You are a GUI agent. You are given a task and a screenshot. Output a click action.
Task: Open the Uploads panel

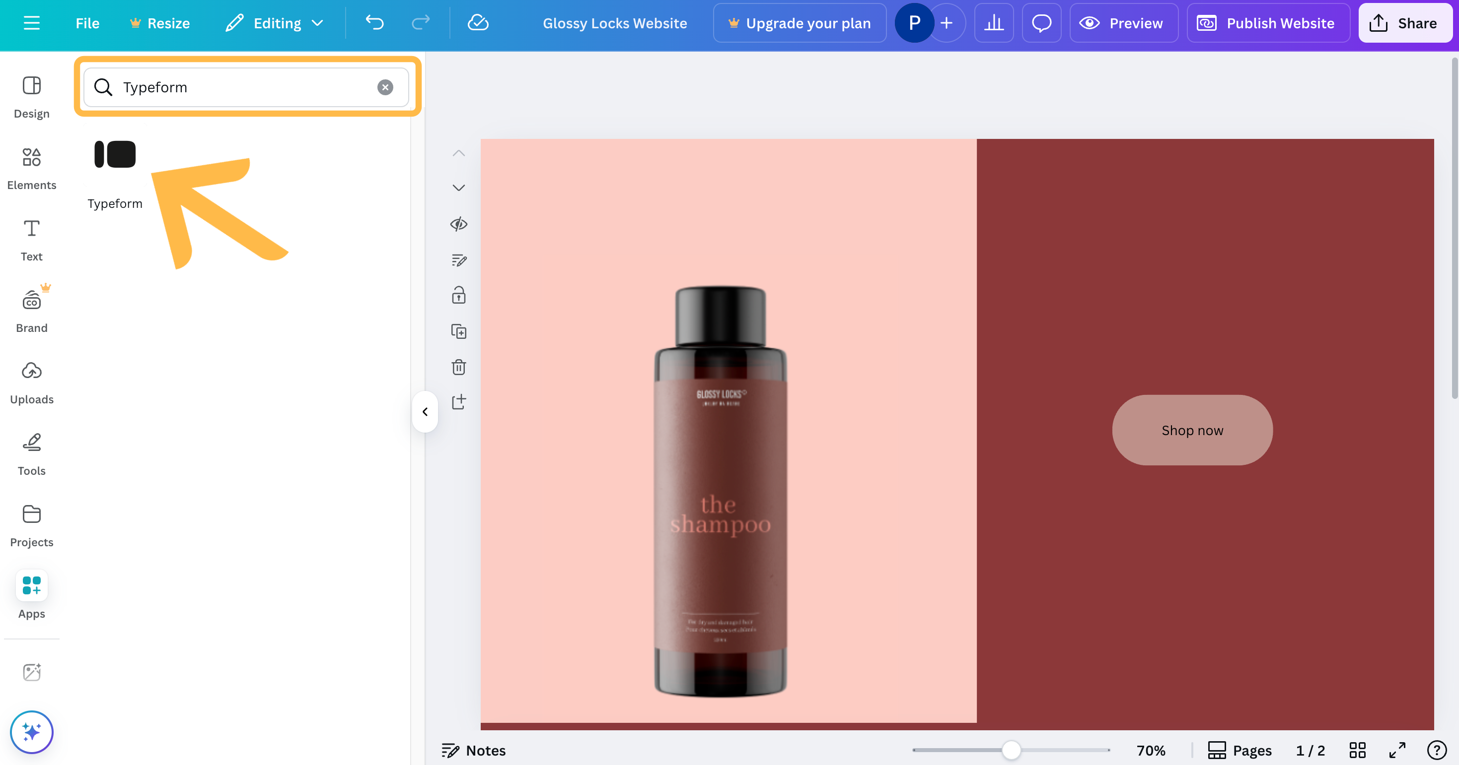click(32, 382)
